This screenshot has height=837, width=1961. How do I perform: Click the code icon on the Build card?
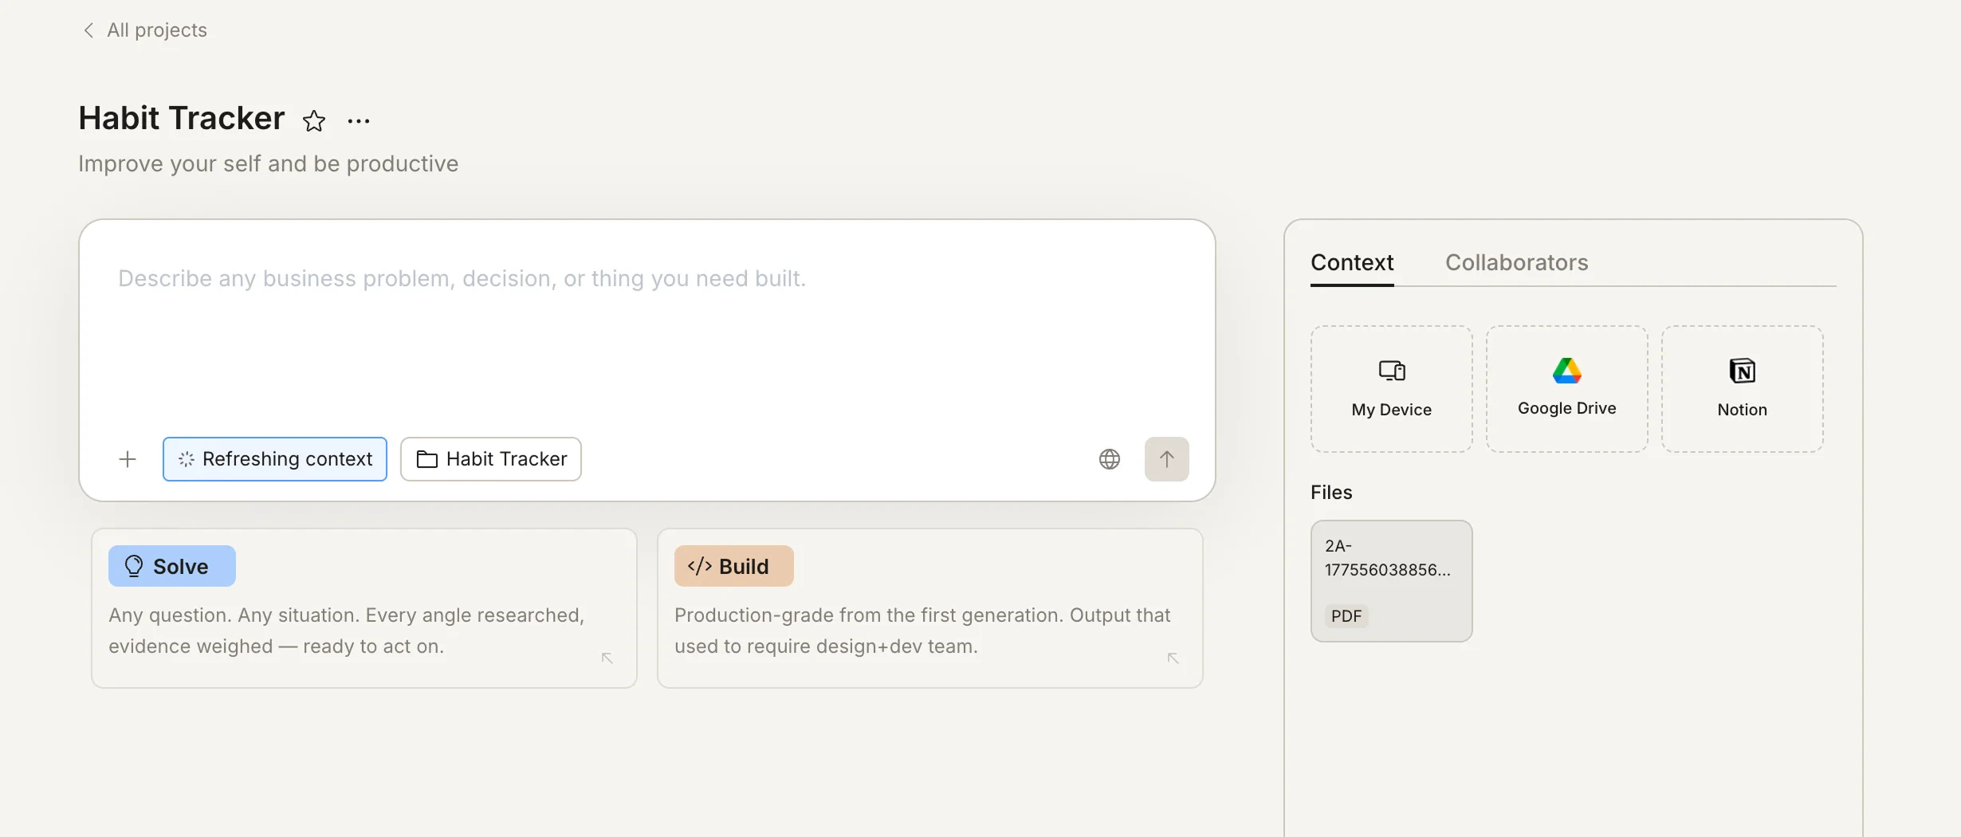(699, 566)
